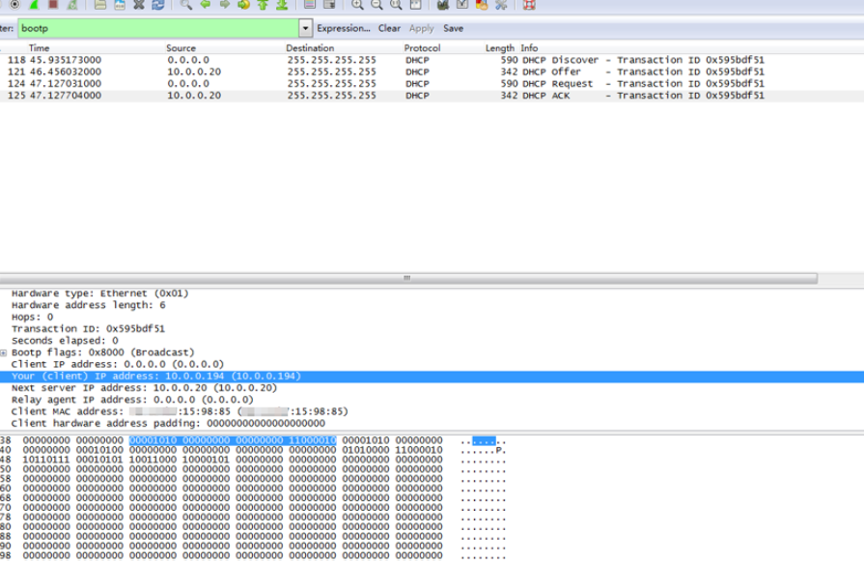This screenshot has height=561, width=864.
Task: Reset text zoom to normal size
Action: pyautogui.click(x=396, y=5)
